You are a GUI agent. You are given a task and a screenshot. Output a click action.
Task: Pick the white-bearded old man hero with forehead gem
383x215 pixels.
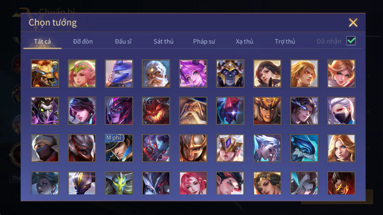(x=156, y=74)
